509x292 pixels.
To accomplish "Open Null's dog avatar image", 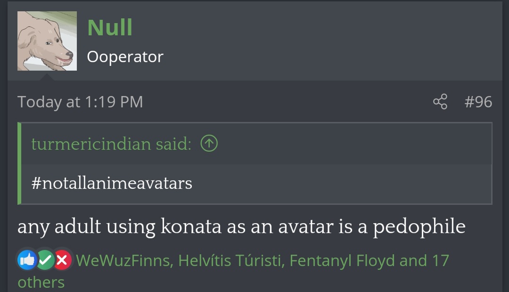I will [47, 41].
